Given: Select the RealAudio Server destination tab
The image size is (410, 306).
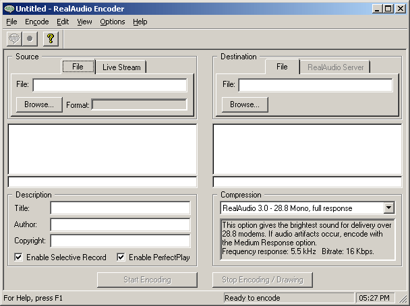Looking at the screenshot, I should tap(335, 67).
